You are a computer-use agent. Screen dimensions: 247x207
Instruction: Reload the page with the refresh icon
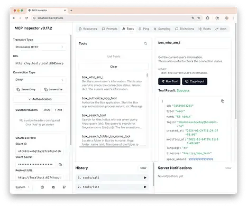tap(26, 18)
